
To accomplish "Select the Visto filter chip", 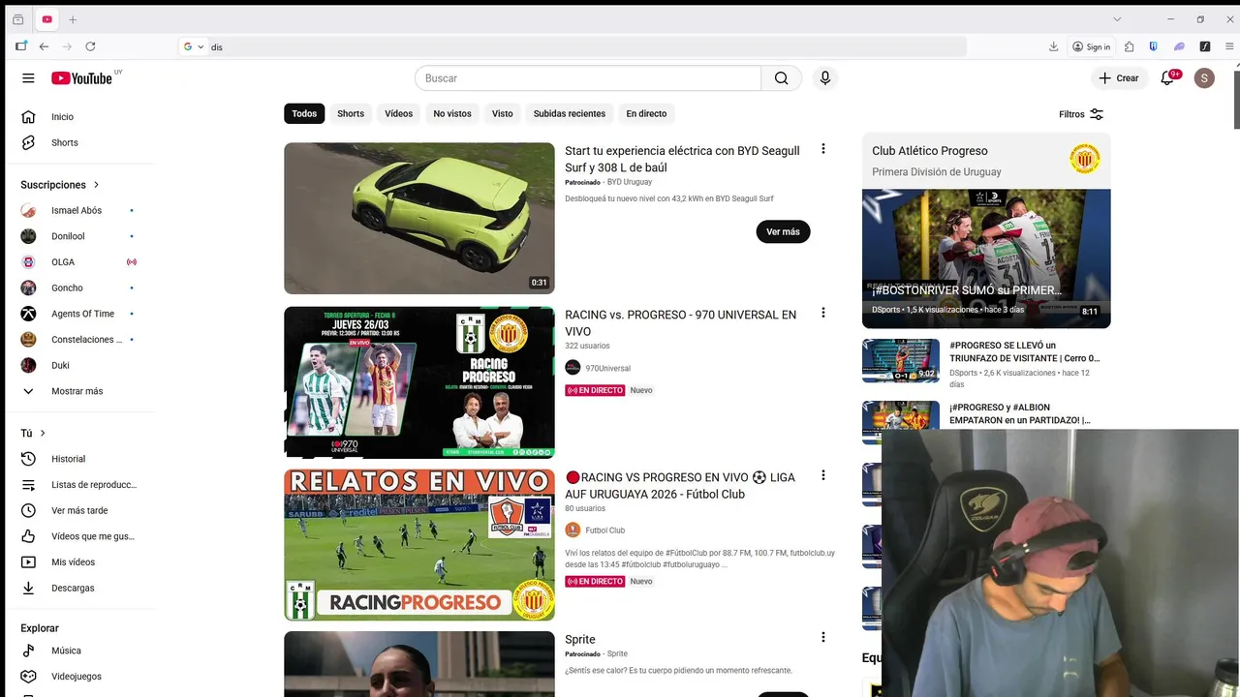I will (502, 114).
